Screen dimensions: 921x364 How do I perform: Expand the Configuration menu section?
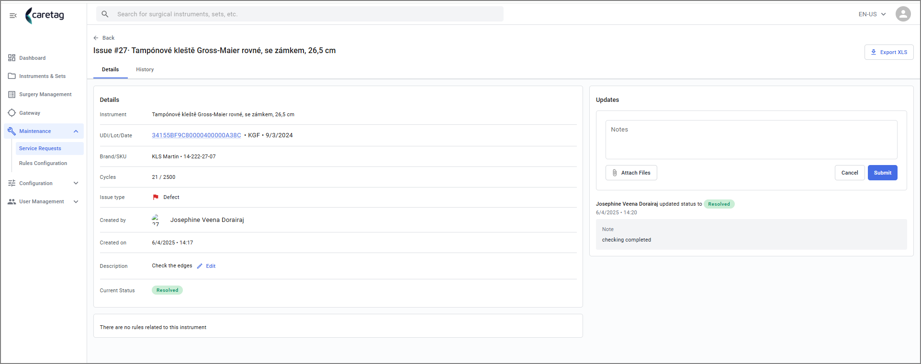pyautogui.click(x=76, y=183)
